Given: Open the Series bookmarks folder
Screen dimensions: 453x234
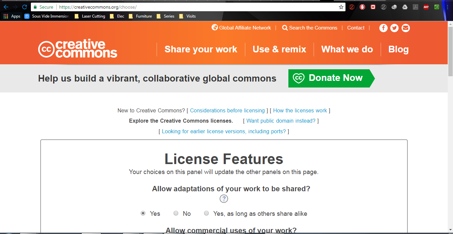Looking at the screenshot, I should [x=165, y=16].
